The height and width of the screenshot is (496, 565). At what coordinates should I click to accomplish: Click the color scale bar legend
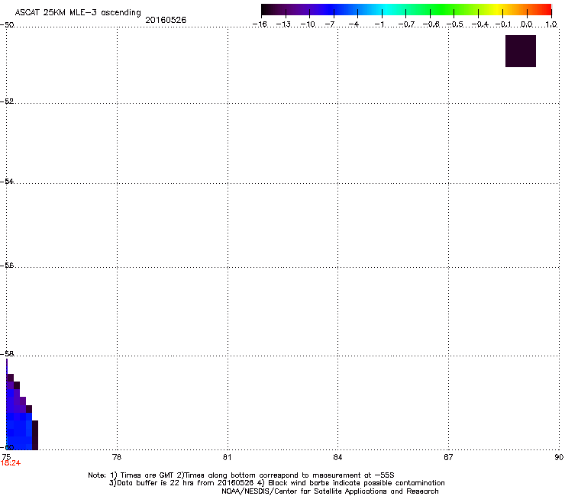(x=406, y=9)
